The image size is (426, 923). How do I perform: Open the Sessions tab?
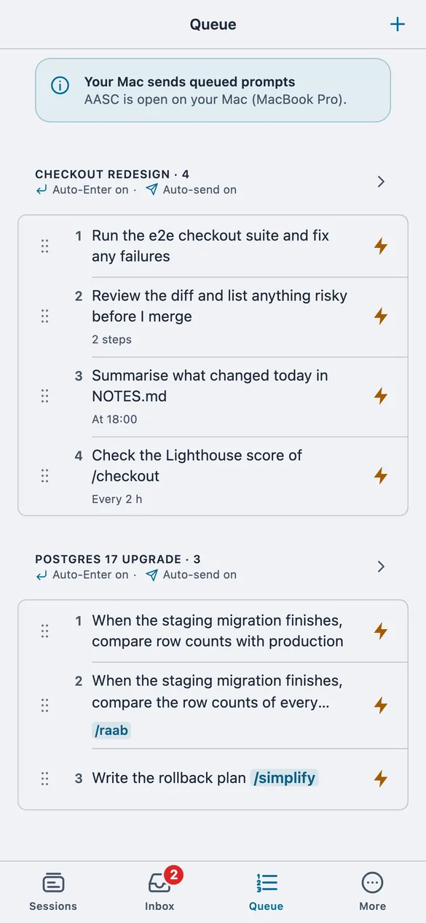53,892
